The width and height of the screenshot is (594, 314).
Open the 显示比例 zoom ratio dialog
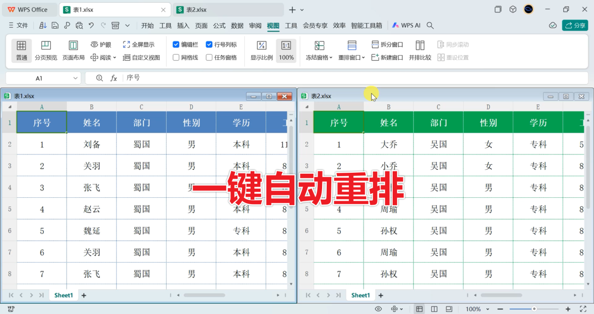click(262, 50)
